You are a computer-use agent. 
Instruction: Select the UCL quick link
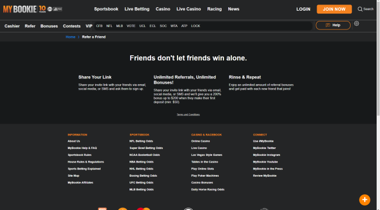pyautogui.click(x=142, y=26)
